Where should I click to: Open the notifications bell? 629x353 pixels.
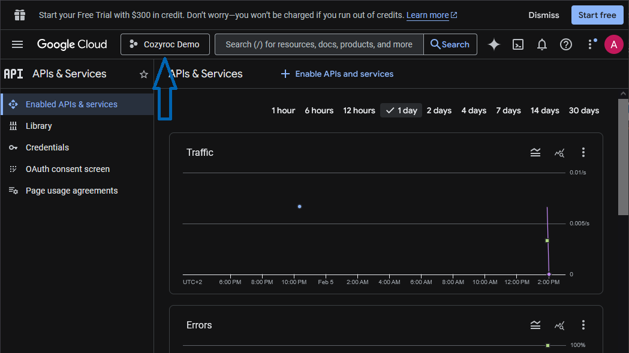(542, 44)
